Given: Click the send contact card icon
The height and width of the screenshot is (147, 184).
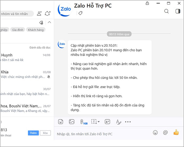Looking at the screenshot, I should click(107, 122).
